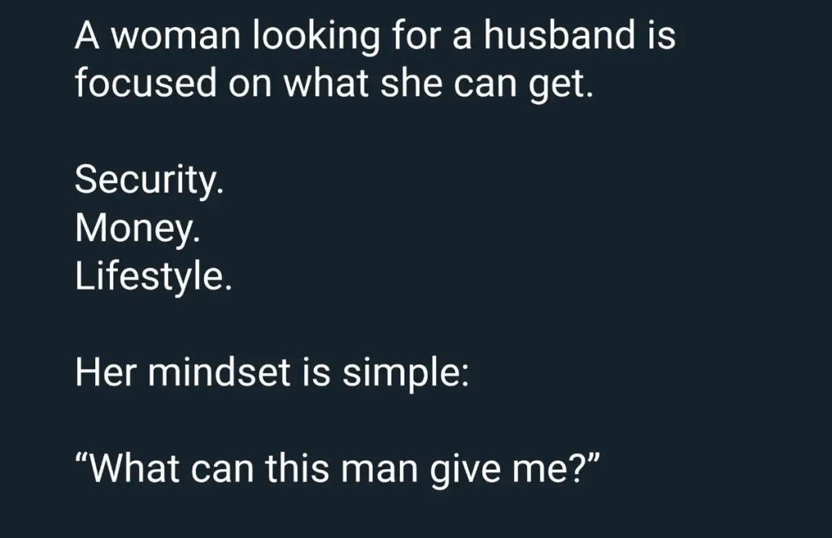Click the word "simple:"

[405, 374]
